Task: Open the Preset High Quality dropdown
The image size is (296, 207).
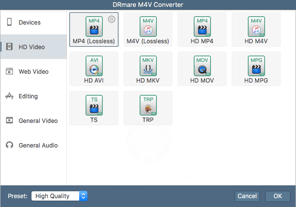Action: point(59,196)
